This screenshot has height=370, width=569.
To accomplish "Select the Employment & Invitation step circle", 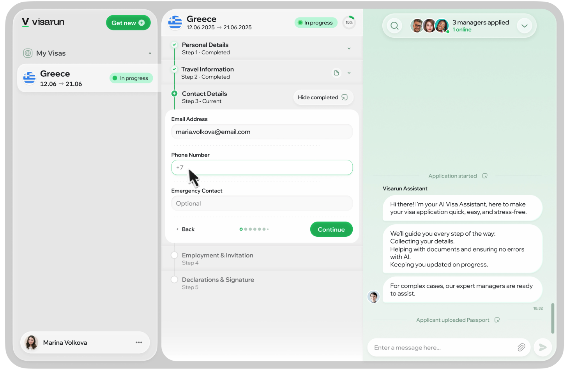I will [x=174, y=255].
